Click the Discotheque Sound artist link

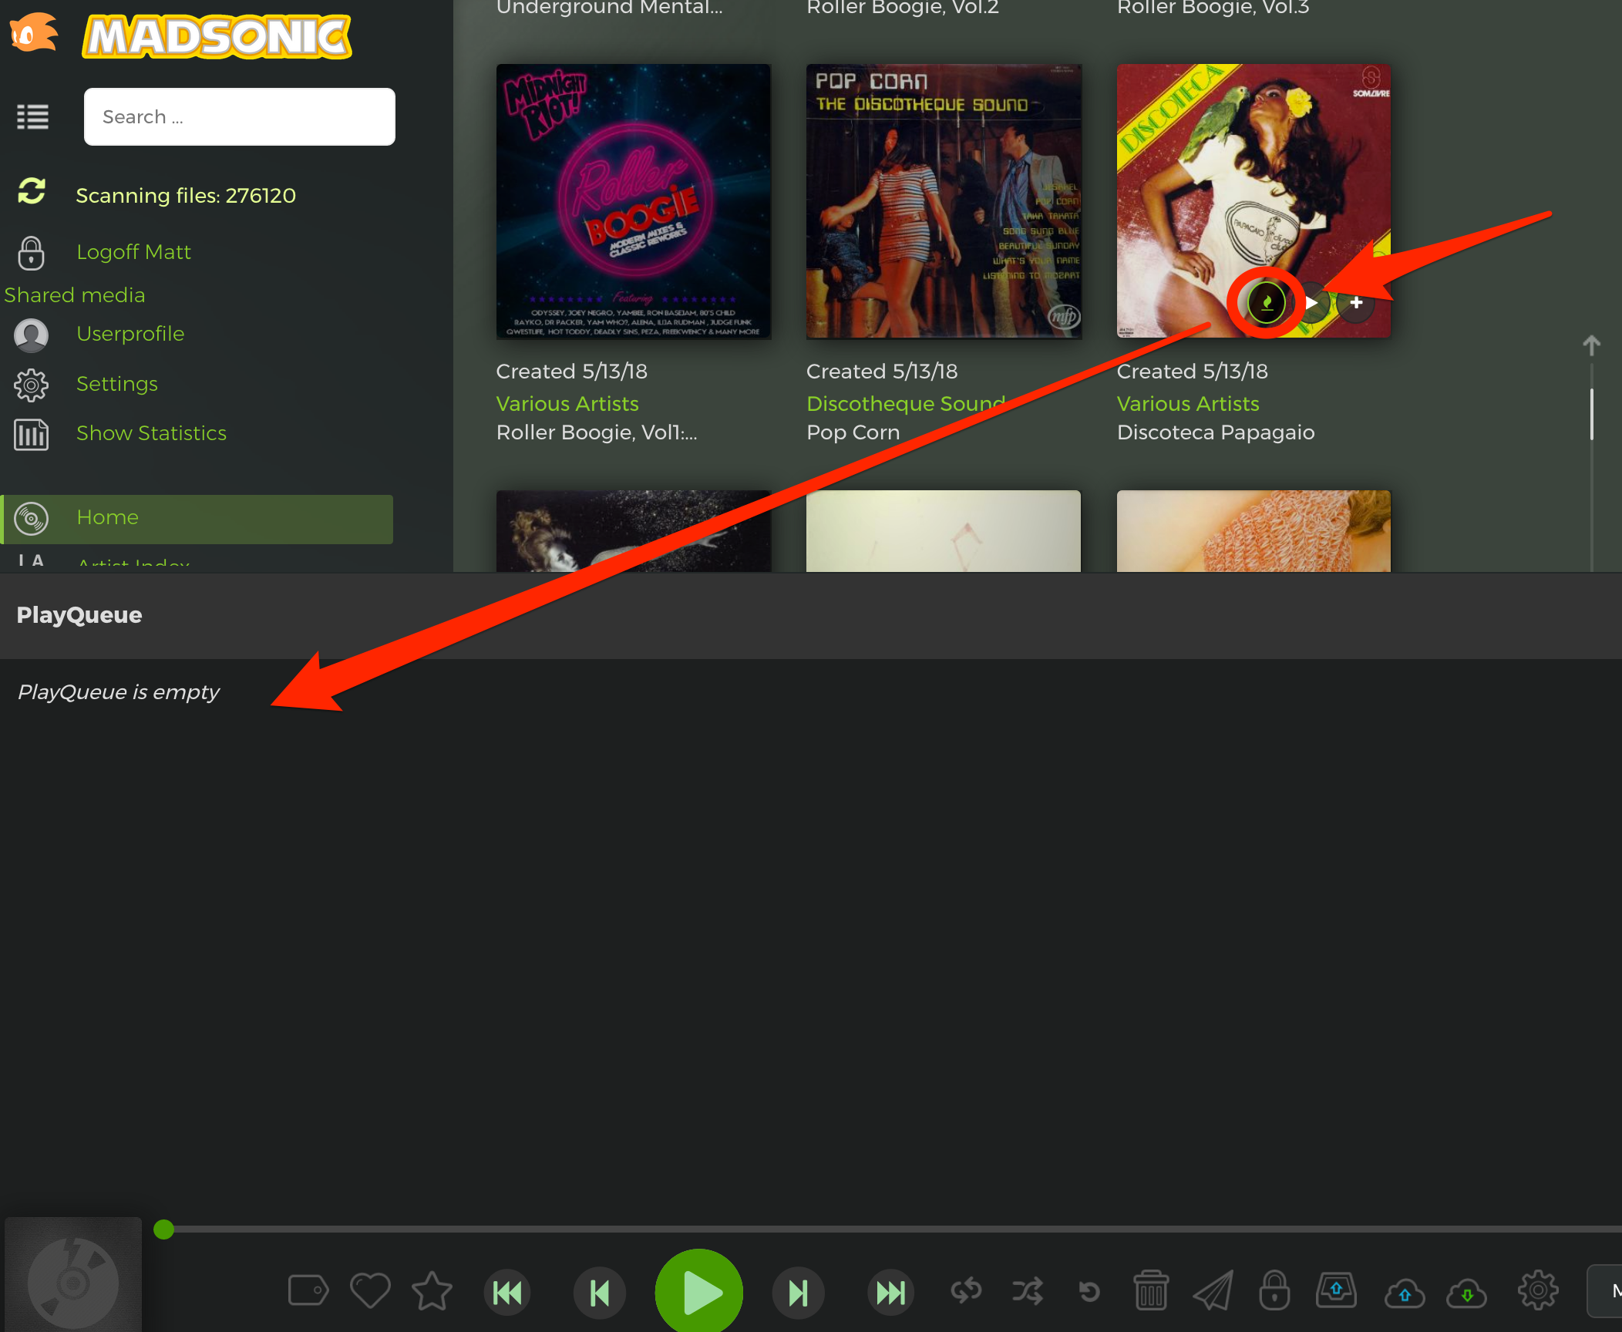(906, 404)
